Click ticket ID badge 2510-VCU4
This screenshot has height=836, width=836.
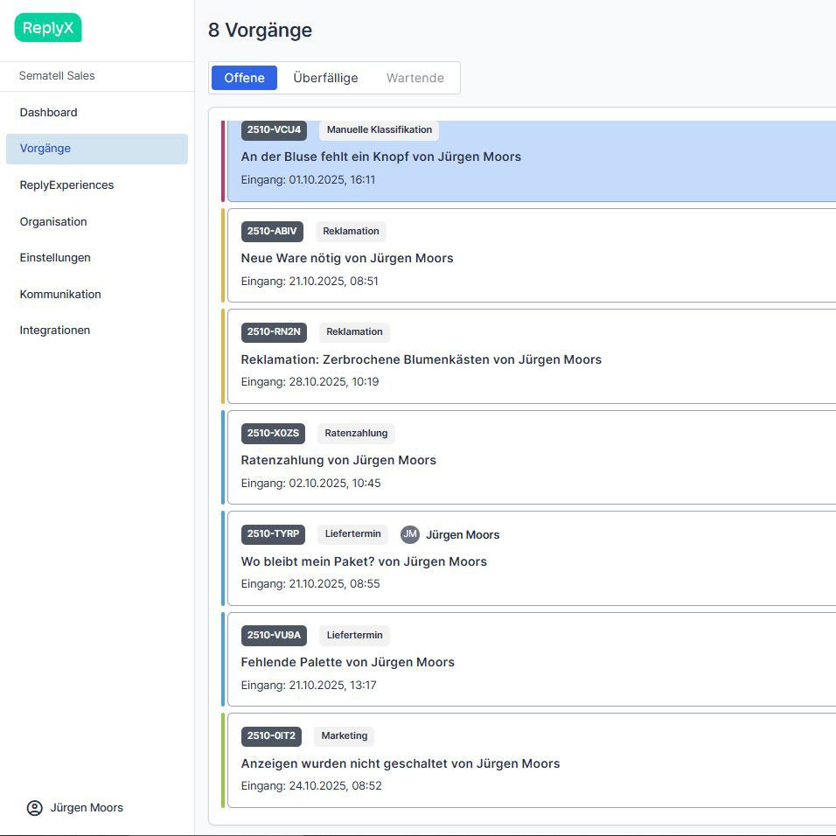(274, 129)
